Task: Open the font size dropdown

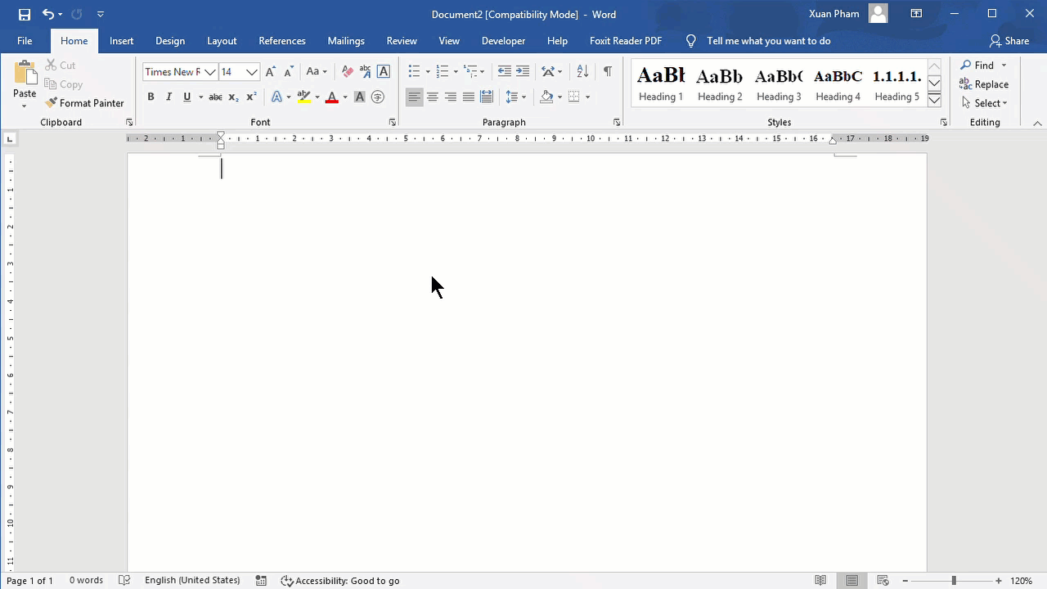Action: point(251,72)
